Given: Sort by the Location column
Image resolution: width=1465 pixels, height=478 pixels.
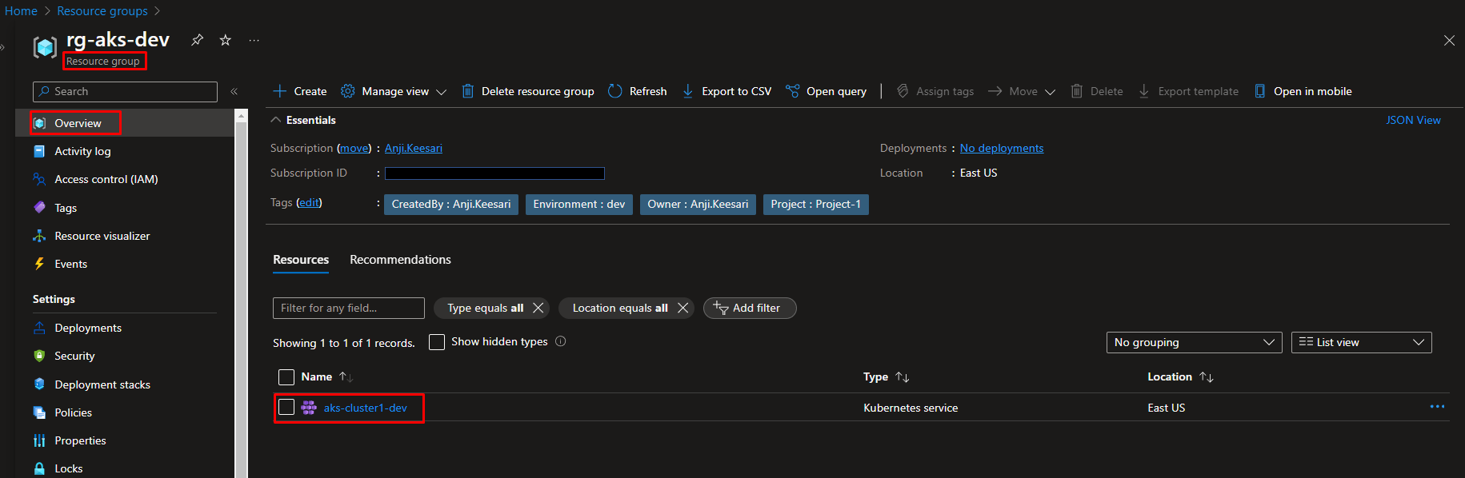Looking at the screenshot, I should point(1180,376).
